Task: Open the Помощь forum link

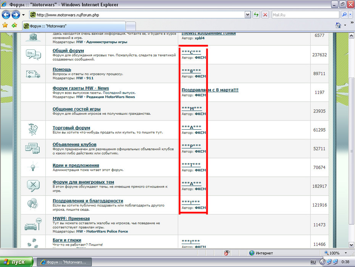Action: [x=62, y=69]
